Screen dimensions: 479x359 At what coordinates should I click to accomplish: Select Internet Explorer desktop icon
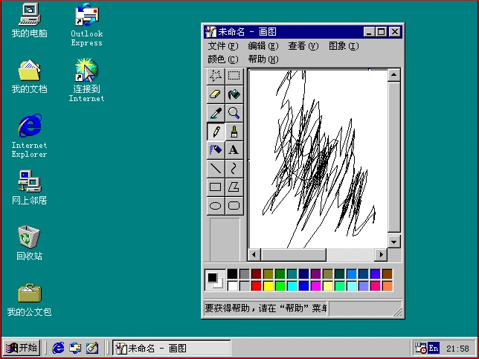tap(29, 136)
